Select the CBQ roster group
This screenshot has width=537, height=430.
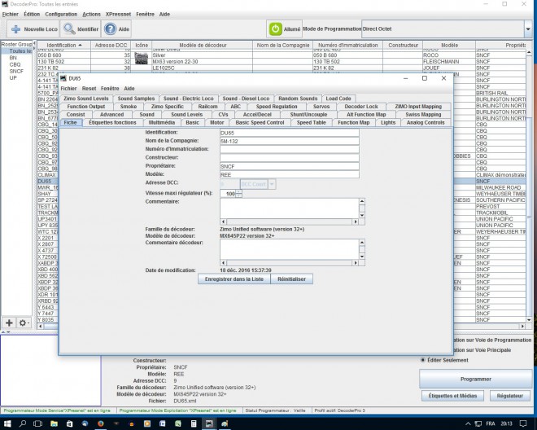click(15, 64)
